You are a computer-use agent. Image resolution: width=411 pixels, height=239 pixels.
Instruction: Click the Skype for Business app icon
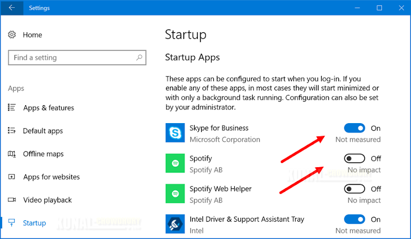175,133
